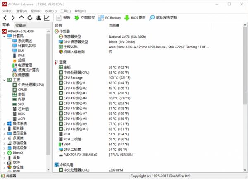The image size is (248, 179).
Task: Expand the DirectX tree node
Action: [4, 153]
